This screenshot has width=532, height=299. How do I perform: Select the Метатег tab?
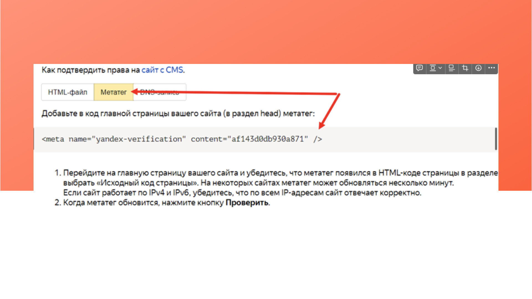(113, 92)
